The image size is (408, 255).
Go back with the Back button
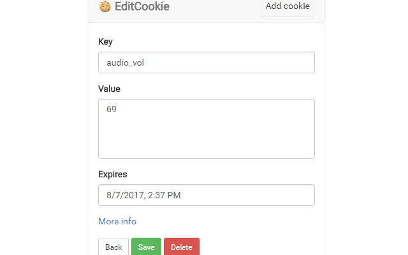pyautogui.click(x=113, y=247)
